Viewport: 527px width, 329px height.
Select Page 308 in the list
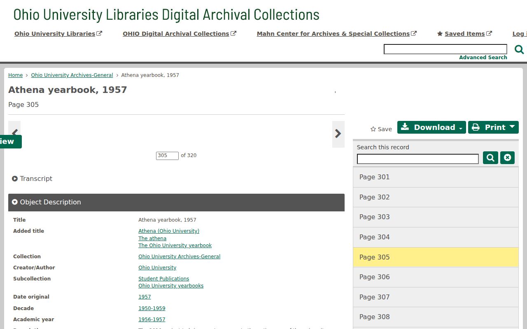(436, 317)
